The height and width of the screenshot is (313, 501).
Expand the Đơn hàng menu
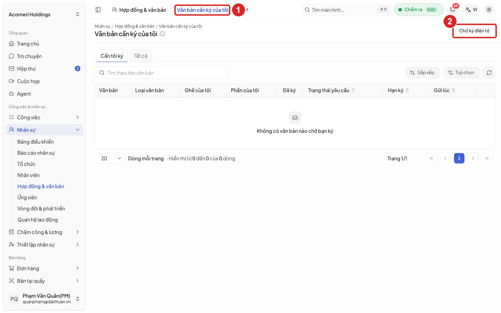[x=45, y=268]
